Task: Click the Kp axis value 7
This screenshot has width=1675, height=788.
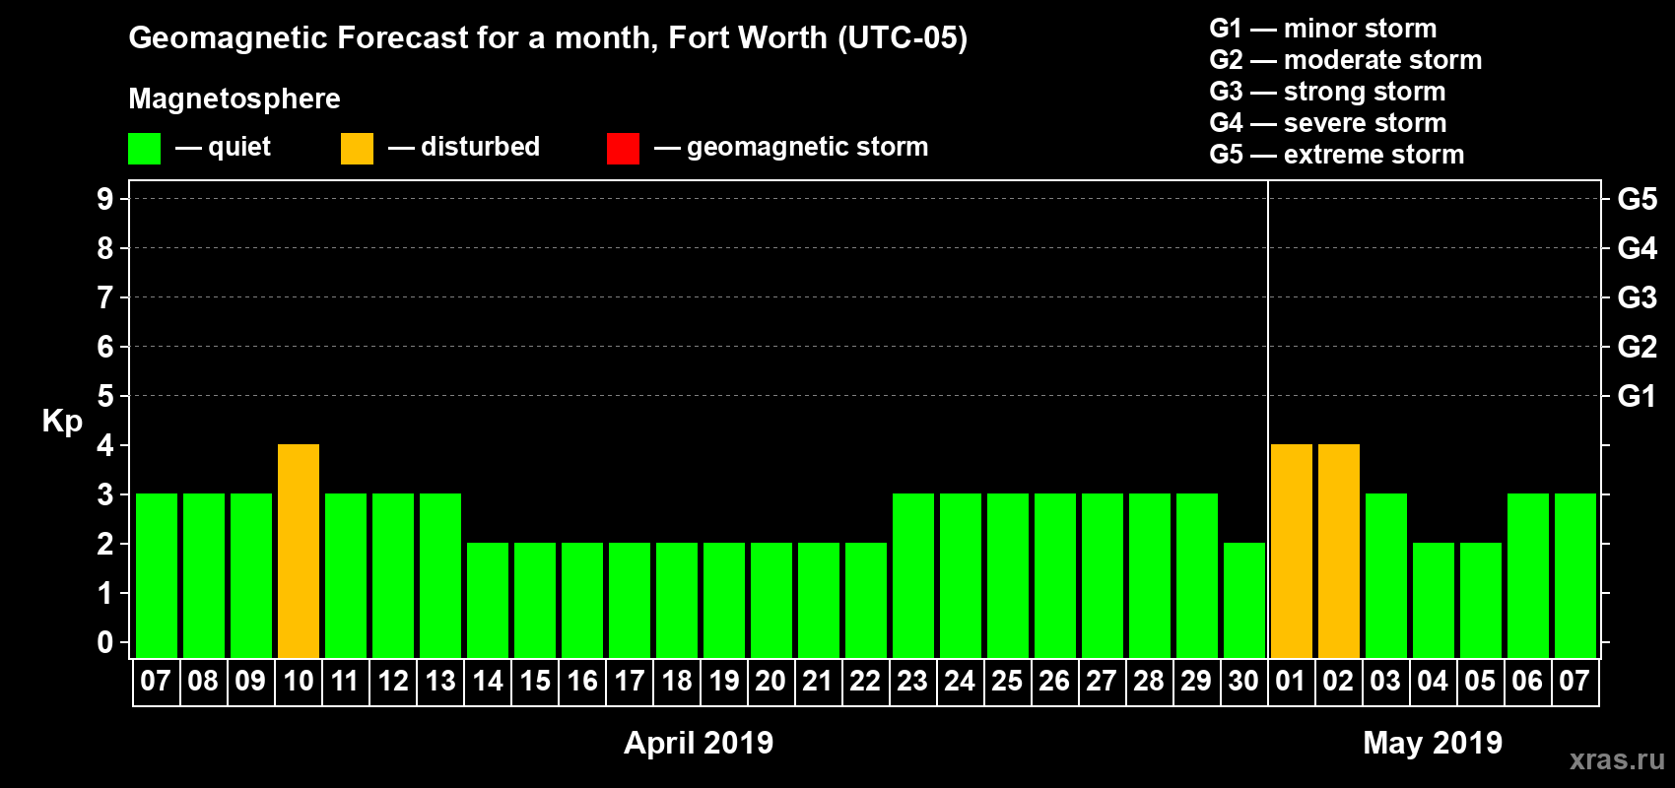Action: click(x=105, y=297)
